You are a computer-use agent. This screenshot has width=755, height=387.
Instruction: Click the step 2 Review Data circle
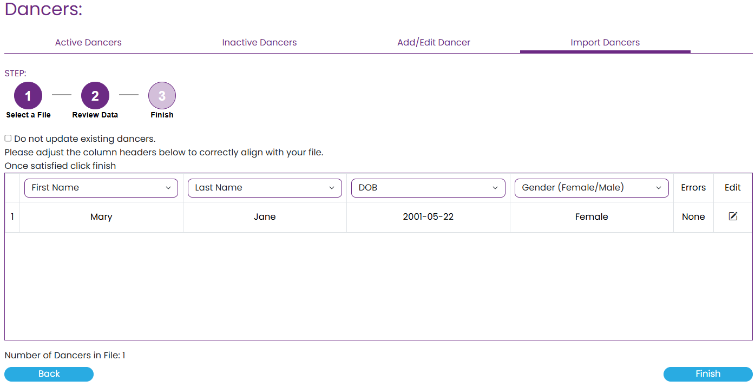click(95, 96)
